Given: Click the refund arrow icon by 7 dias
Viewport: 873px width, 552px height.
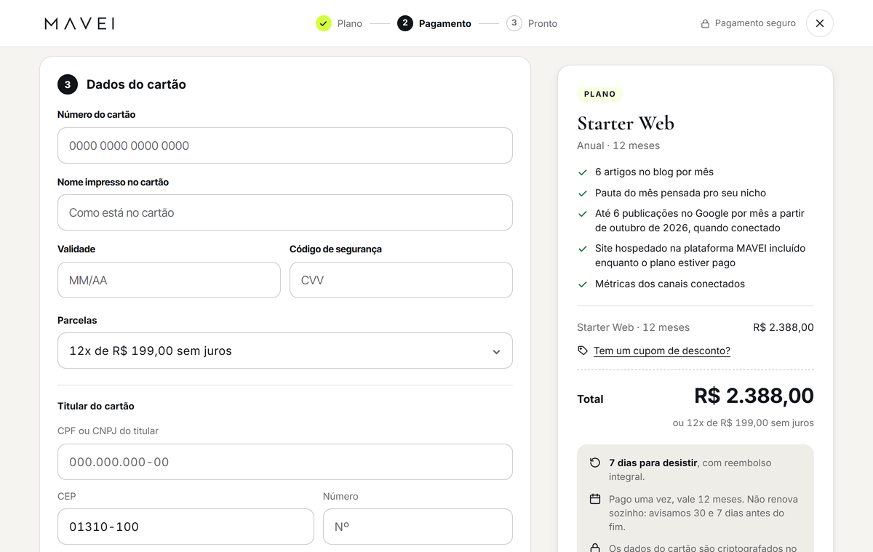Looking at the screenshot, I should point(595,463).
